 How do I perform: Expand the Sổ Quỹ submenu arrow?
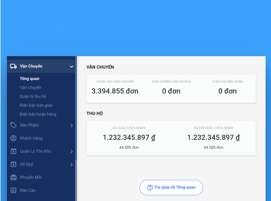(x=72, y=165)
